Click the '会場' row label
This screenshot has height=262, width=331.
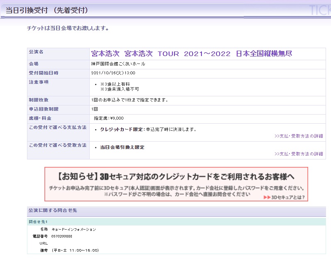[x=34, y=64]
